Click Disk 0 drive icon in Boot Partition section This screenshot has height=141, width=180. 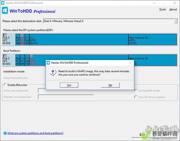(x=5, y=56)
